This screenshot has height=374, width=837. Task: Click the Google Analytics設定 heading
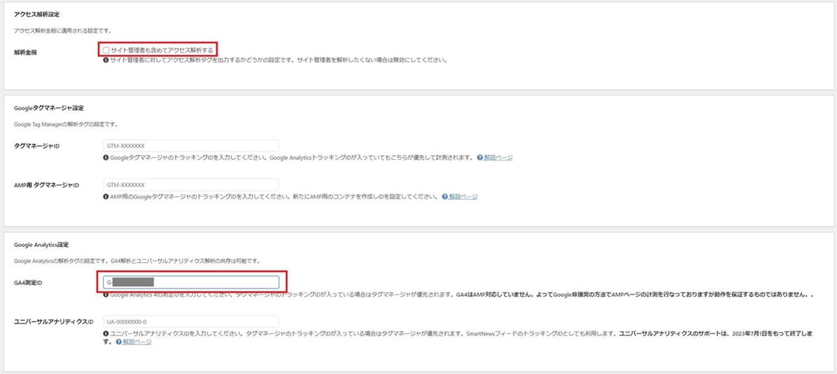[41, 245]
